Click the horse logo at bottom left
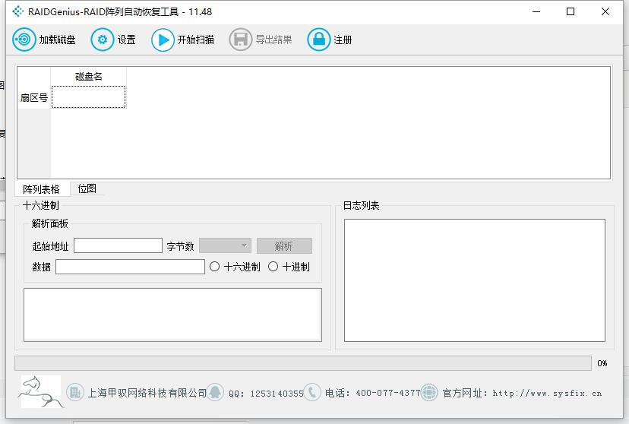 coord(39,391)
